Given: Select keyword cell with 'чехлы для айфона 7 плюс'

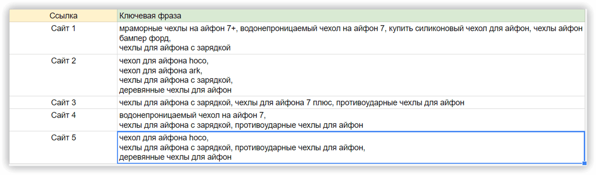Looking at the screenshot, I should [351, 102].
